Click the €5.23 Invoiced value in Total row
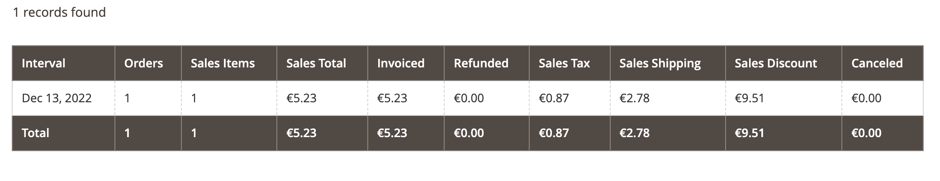This screenshot has width=940, height=181. pos(392,133)
